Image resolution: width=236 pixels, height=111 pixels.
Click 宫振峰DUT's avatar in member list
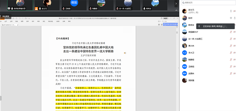coord(185,32)
